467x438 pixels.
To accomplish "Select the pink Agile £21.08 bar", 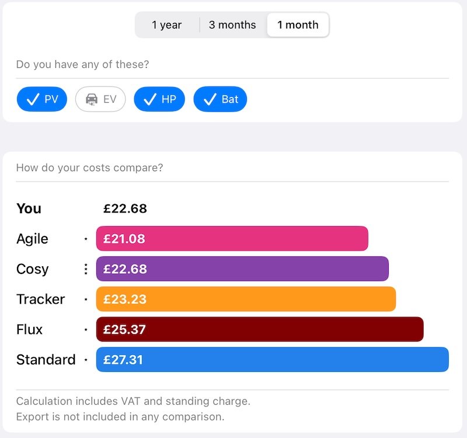I will tap(232, 239).
